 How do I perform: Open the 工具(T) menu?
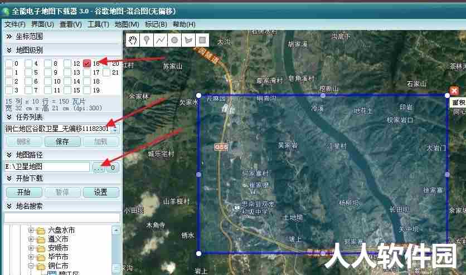[98, 24]
